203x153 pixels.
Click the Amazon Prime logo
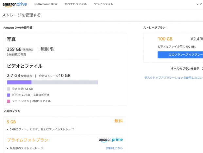point(111,140)
